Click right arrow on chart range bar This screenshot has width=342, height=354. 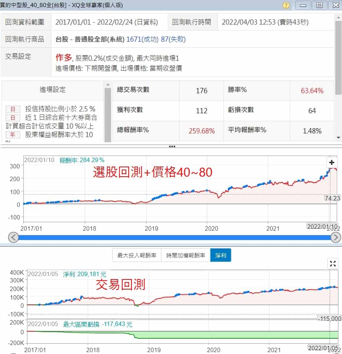point(336,237)
